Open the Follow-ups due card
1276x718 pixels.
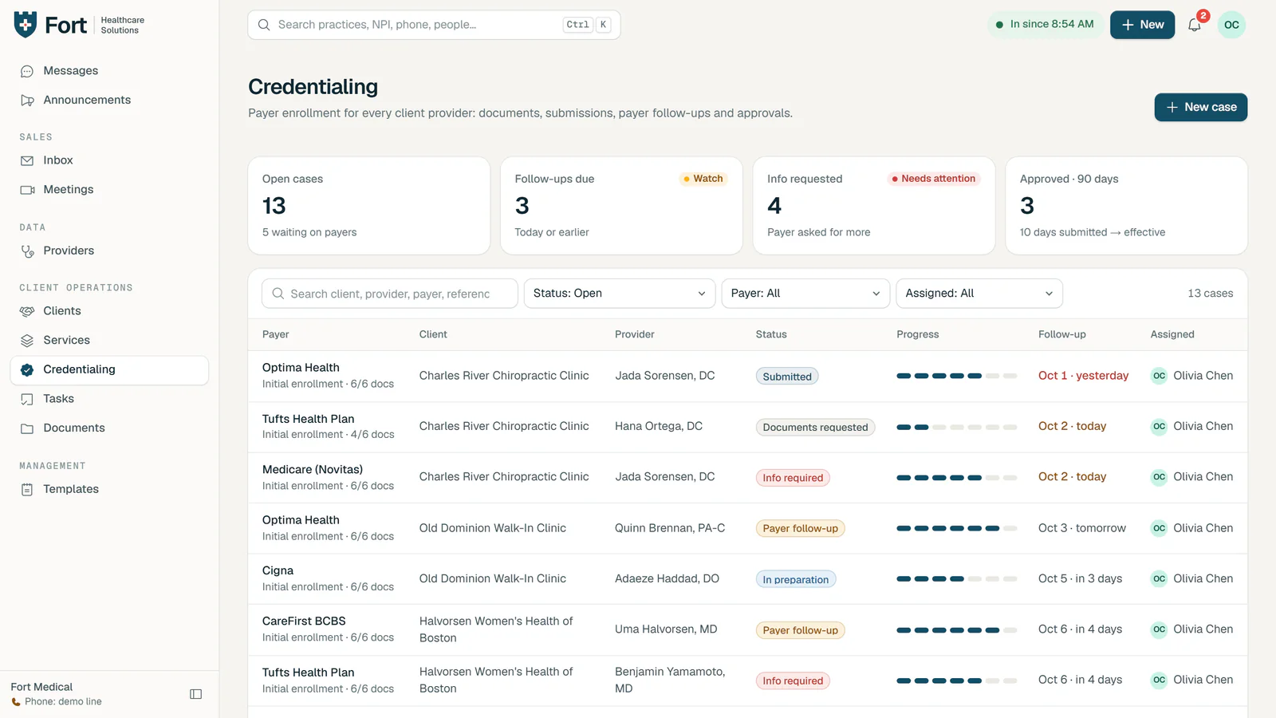click(621, 206)
